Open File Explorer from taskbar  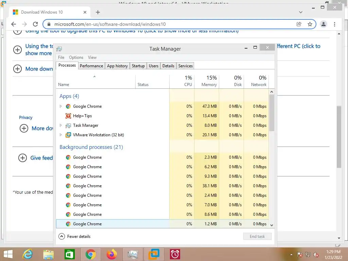48,254
